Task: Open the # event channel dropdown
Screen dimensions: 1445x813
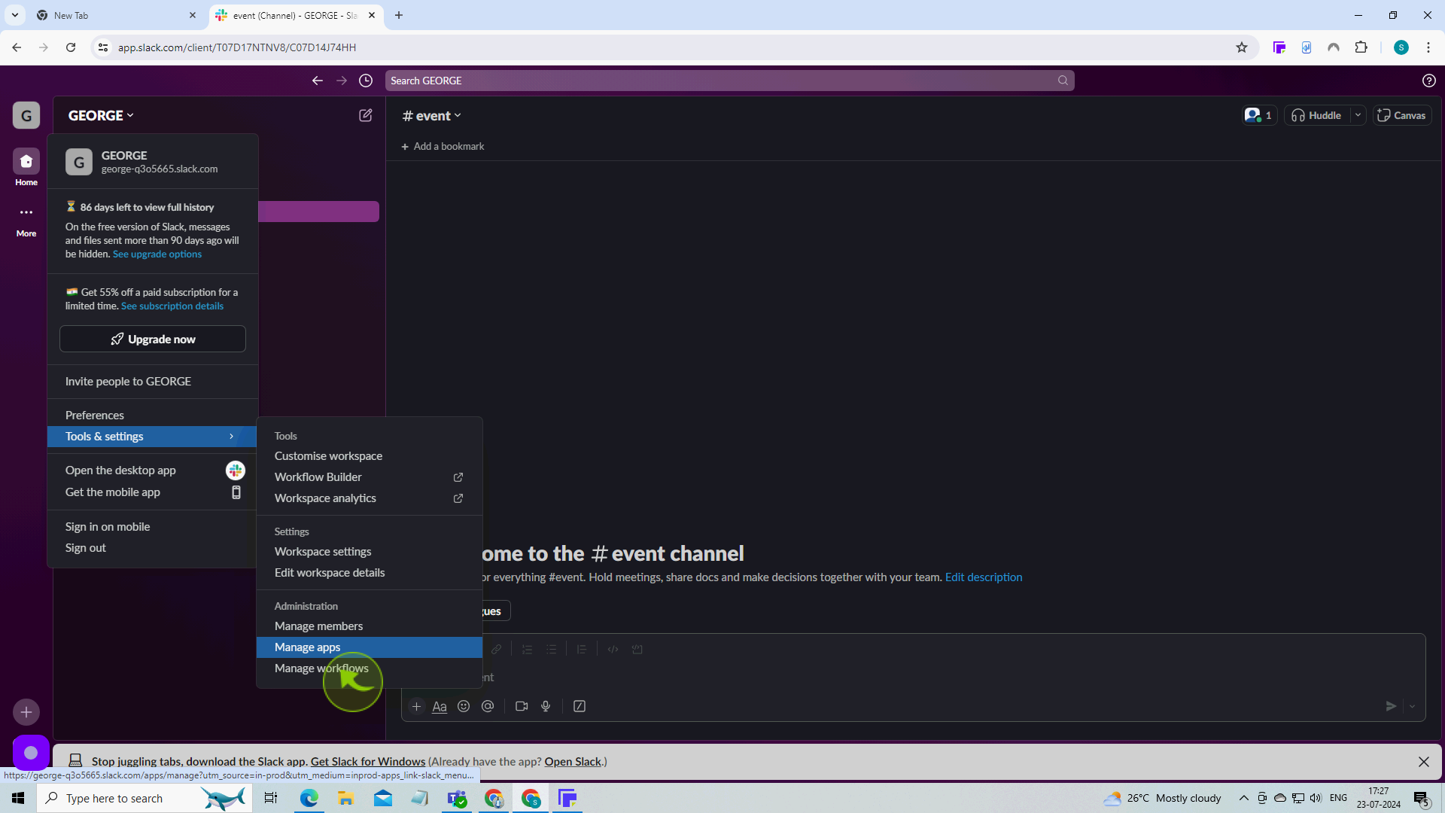Action: coord(431,116)
